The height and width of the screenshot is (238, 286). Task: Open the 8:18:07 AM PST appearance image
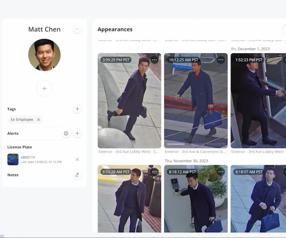258,199
